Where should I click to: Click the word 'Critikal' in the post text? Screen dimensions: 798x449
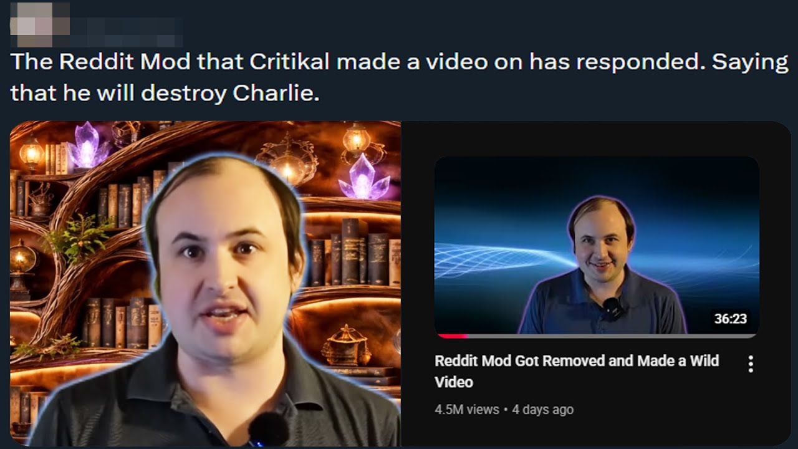(x=291, y=62)
